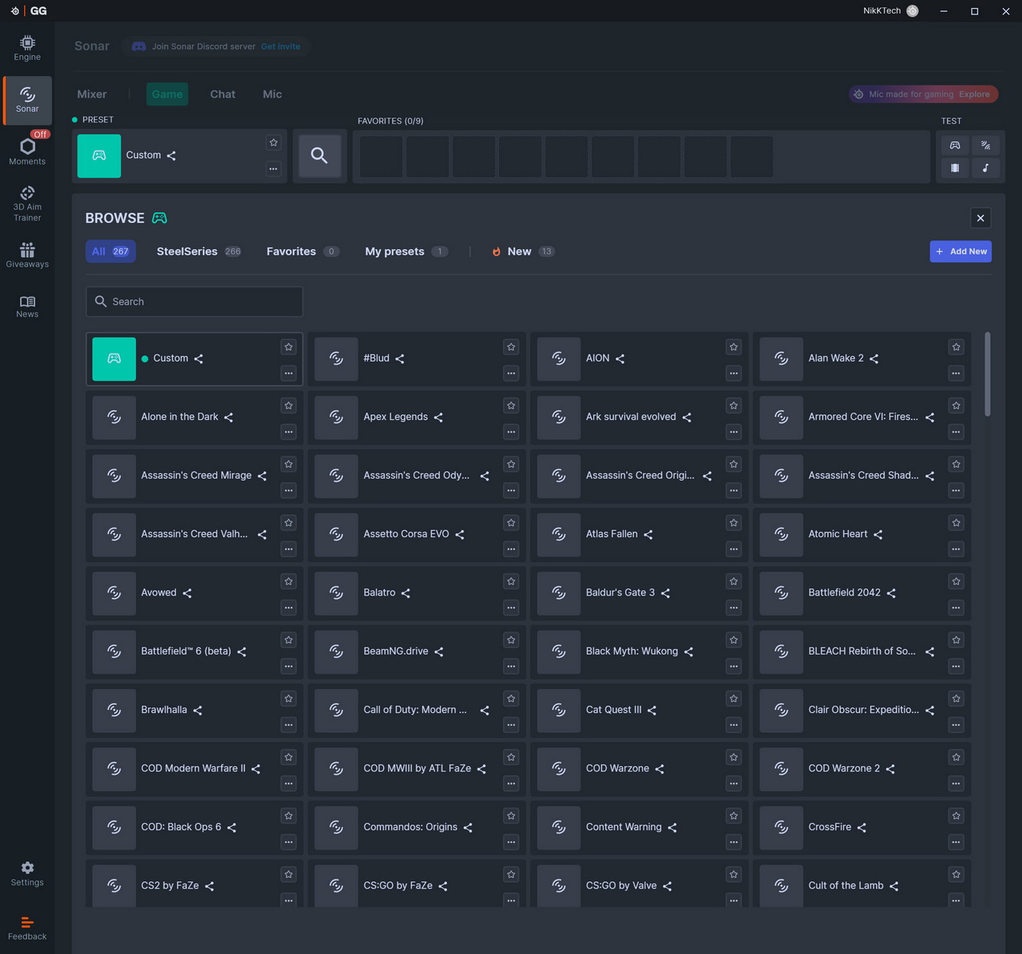1022x954 pixels.
Task: Open more options for AION preset
Action: point(734,373)
